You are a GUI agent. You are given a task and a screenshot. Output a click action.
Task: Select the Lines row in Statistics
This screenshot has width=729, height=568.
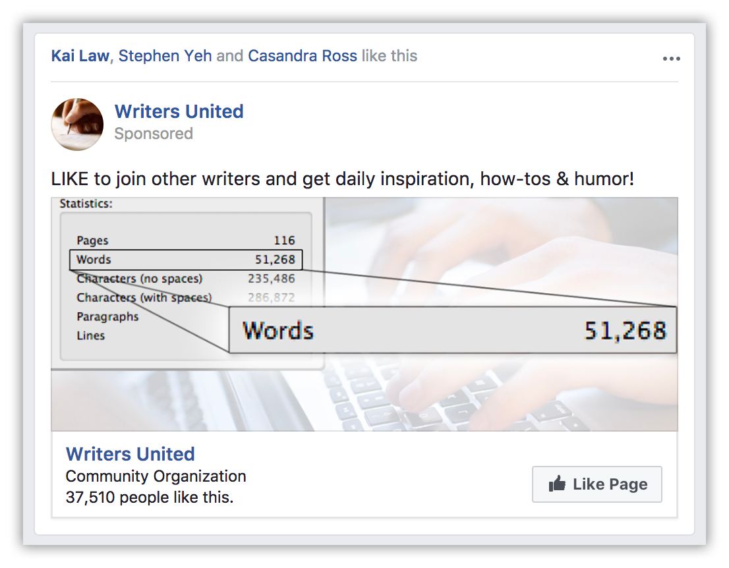pyautogui.click(x=91, y=335)
